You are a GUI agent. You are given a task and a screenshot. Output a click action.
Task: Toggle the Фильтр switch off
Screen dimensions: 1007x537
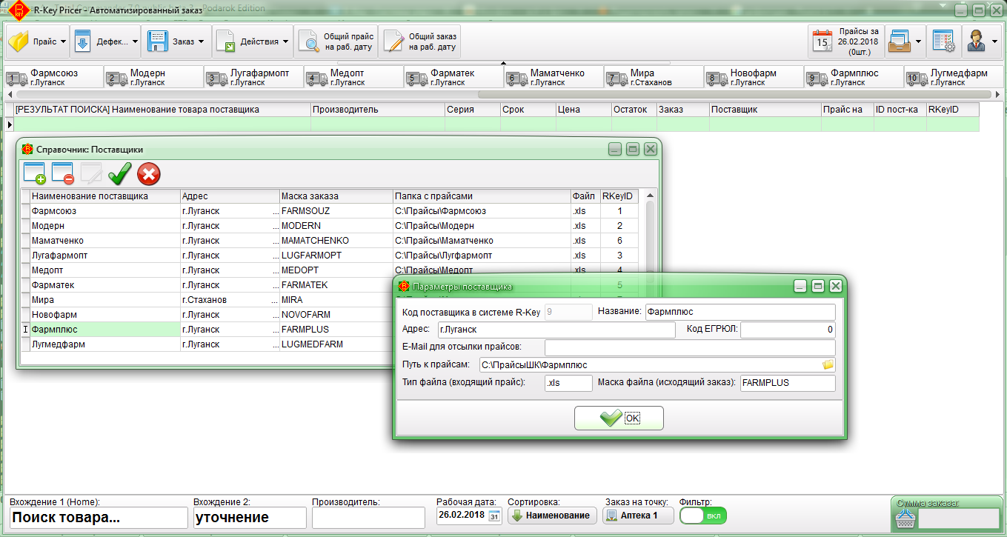(702, 516)
